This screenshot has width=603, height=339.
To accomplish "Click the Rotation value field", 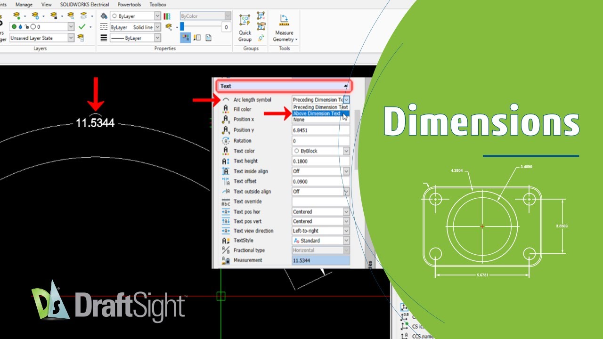I will tap(321, 141).
